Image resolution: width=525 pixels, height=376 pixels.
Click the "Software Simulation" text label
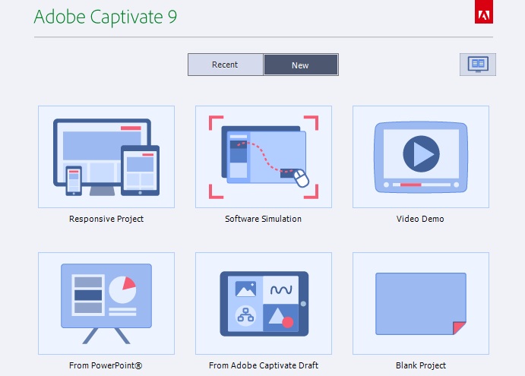(264, 219)
